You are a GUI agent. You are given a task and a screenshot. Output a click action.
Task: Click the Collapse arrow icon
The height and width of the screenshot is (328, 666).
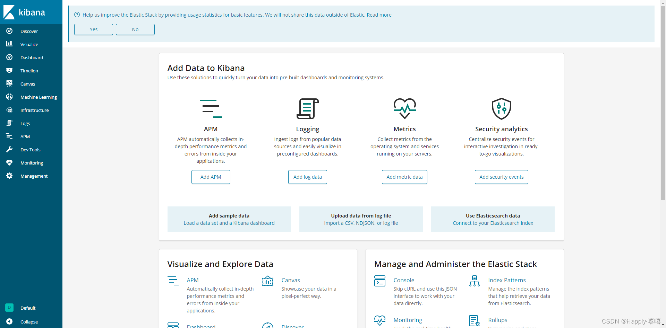pos(9,321)
